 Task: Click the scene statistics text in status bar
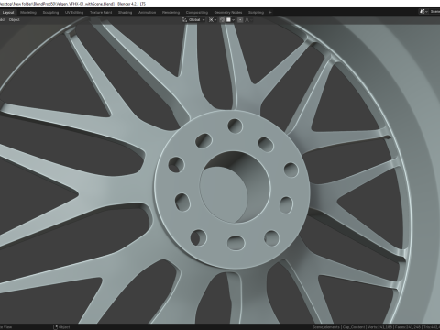pos(376,327)
